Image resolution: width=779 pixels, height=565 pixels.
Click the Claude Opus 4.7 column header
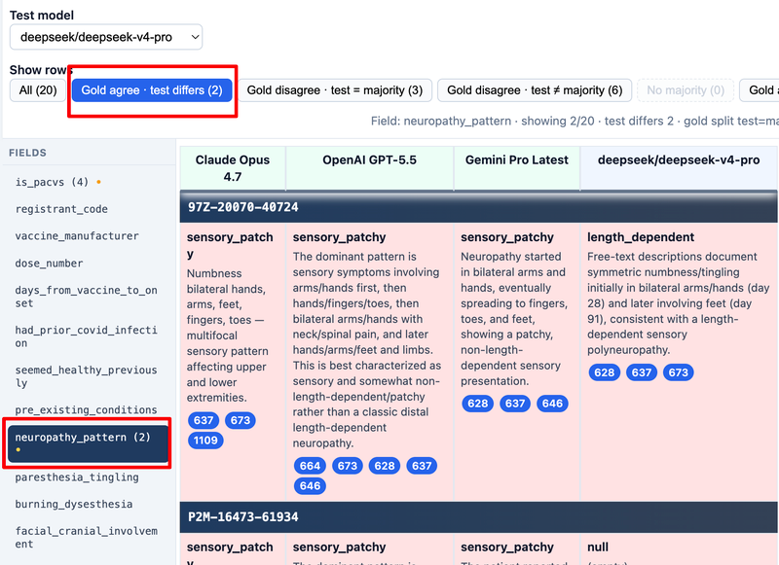pyautogui.click(x=233, y=168)
